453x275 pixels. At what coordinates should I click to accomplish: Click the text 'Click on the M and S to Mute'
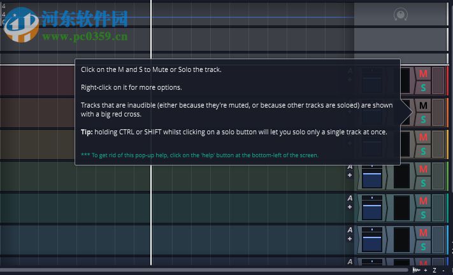(x=125, y=69)
